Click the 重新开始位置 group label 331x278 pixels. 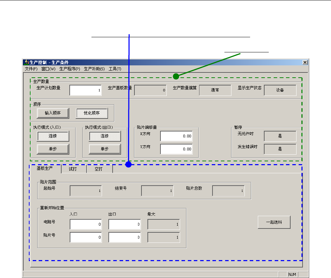[52, 208]
